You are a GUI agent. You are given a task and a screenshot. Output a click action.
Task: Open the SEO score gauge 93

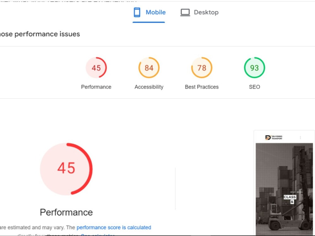[x=255, y=68]
